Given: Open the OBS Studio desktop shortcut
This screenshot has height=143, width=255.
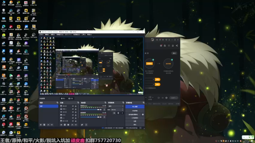Looking at the screenshot, I should 34,36.
